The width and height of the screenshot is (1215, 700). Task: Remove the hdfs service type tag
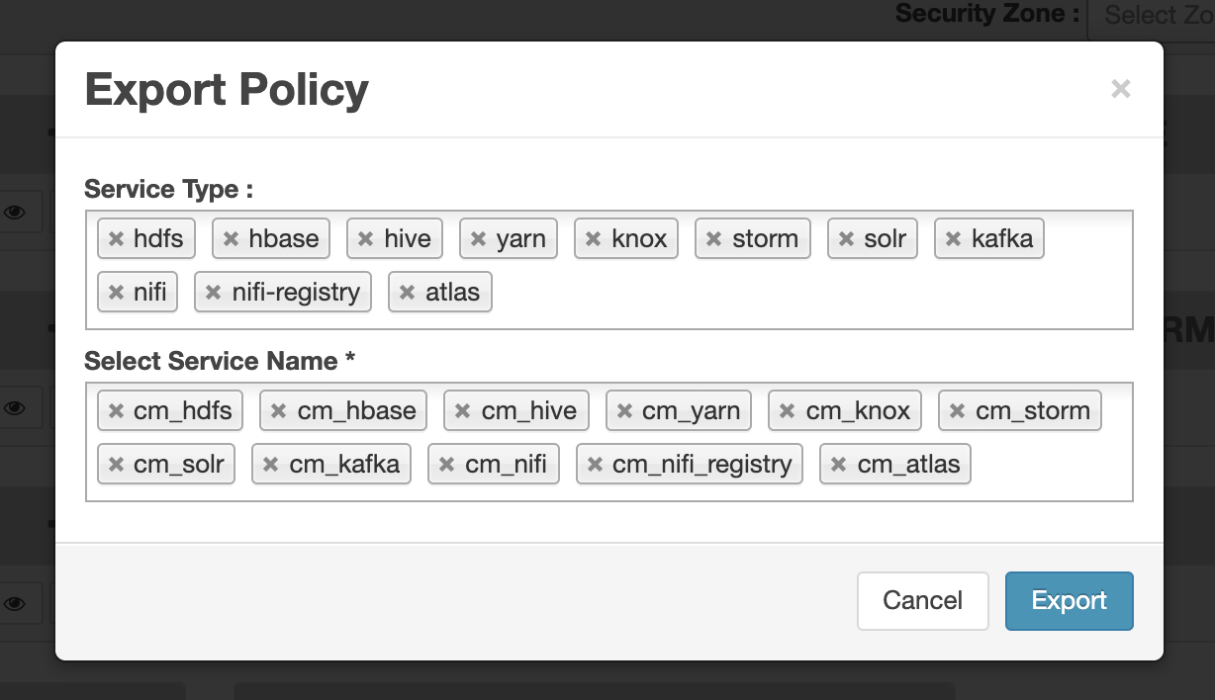[x=116, y=239]
